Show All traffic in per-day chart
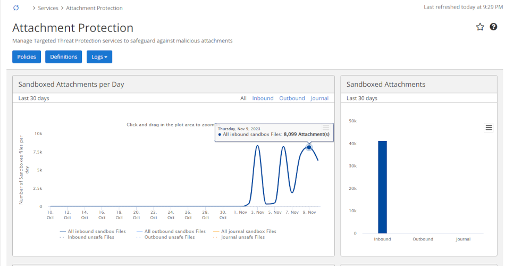The image size is (505, 266). (243, 98)
